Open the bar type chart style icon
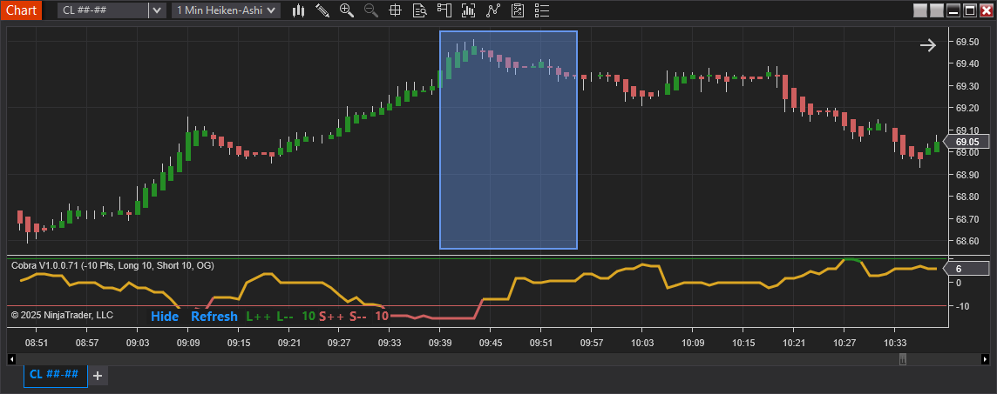This screenshot has height=394, width=997. click(299, 10)
